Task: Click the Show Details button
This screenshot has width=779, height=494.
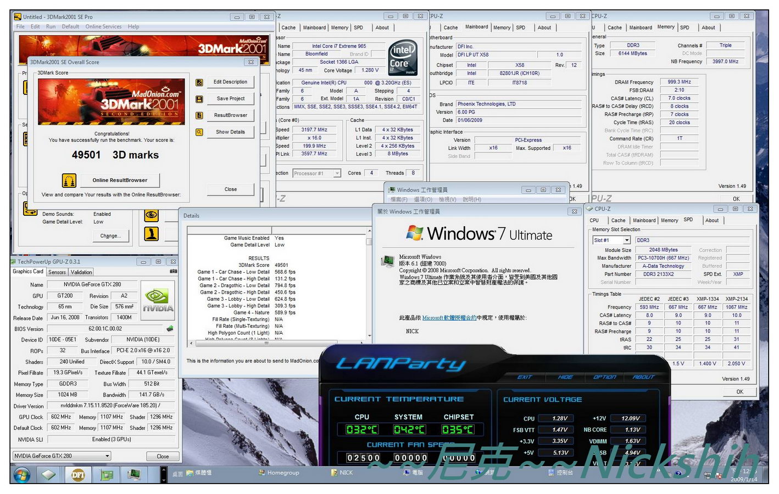Action: [x=231, y=132]
